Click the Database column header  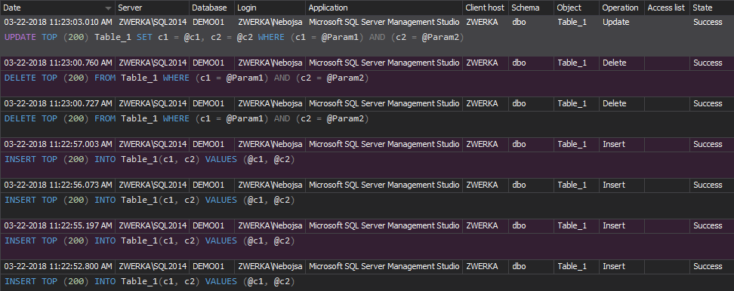click(x=211, y=8)
